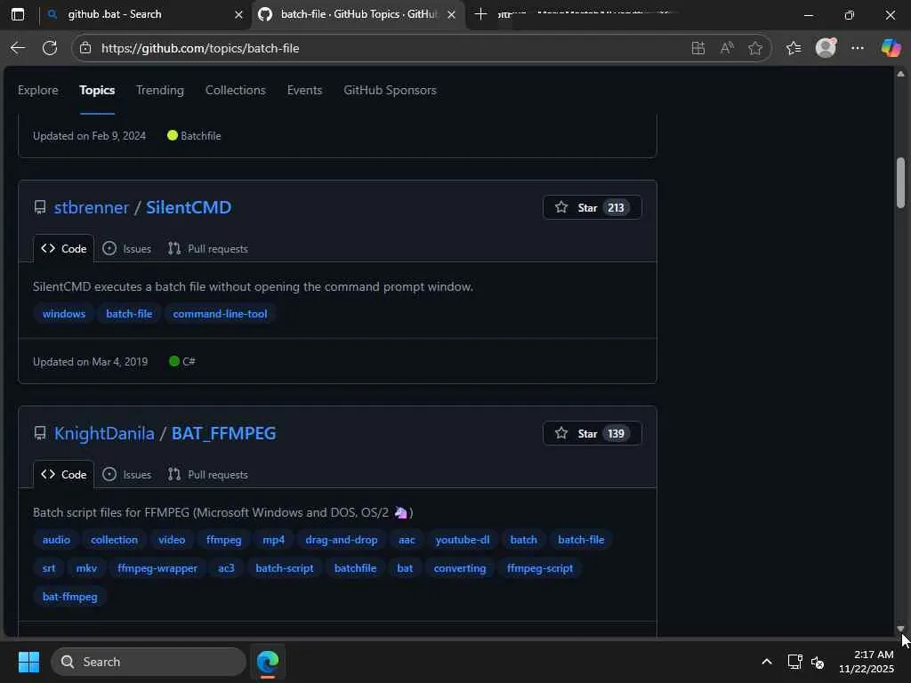Open the KnightDanila user link
The image size is (911, 683).
point(104,433)
